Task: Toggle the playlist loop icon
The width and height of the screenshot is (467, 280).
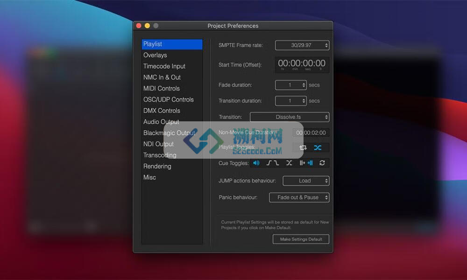Action: pos(303,147)
